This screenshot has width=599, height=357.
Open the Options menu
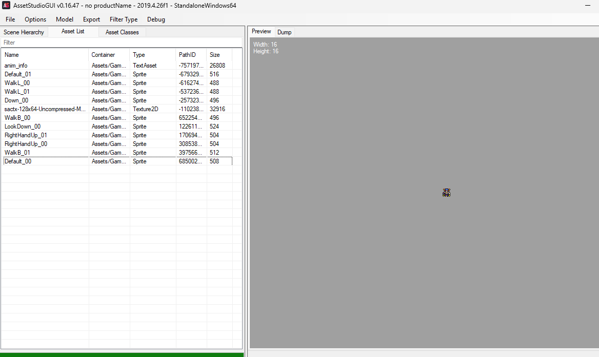click(35, 19)
